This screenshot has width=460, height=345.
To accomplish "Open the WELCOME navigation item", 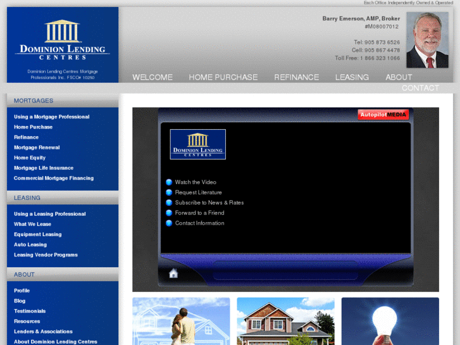I will pos(152,77).
